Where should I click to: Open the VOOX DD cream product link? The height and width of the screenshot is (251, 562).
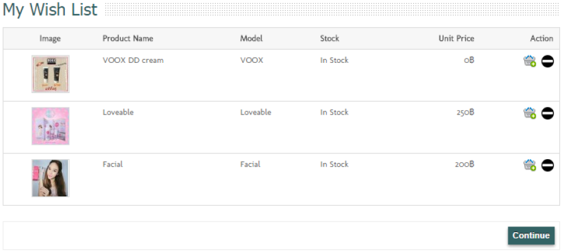(x=133, y=60)
